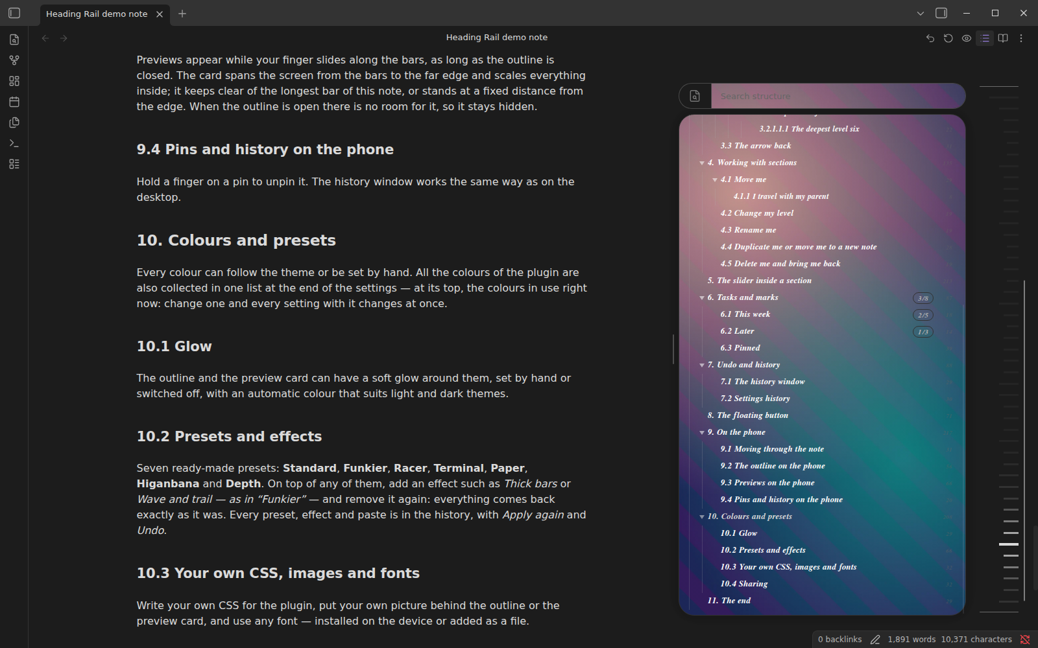Click the 1/3 badge beside 'Later'
The width and height of the screenshot is (1038, 648).
(923, 332)
